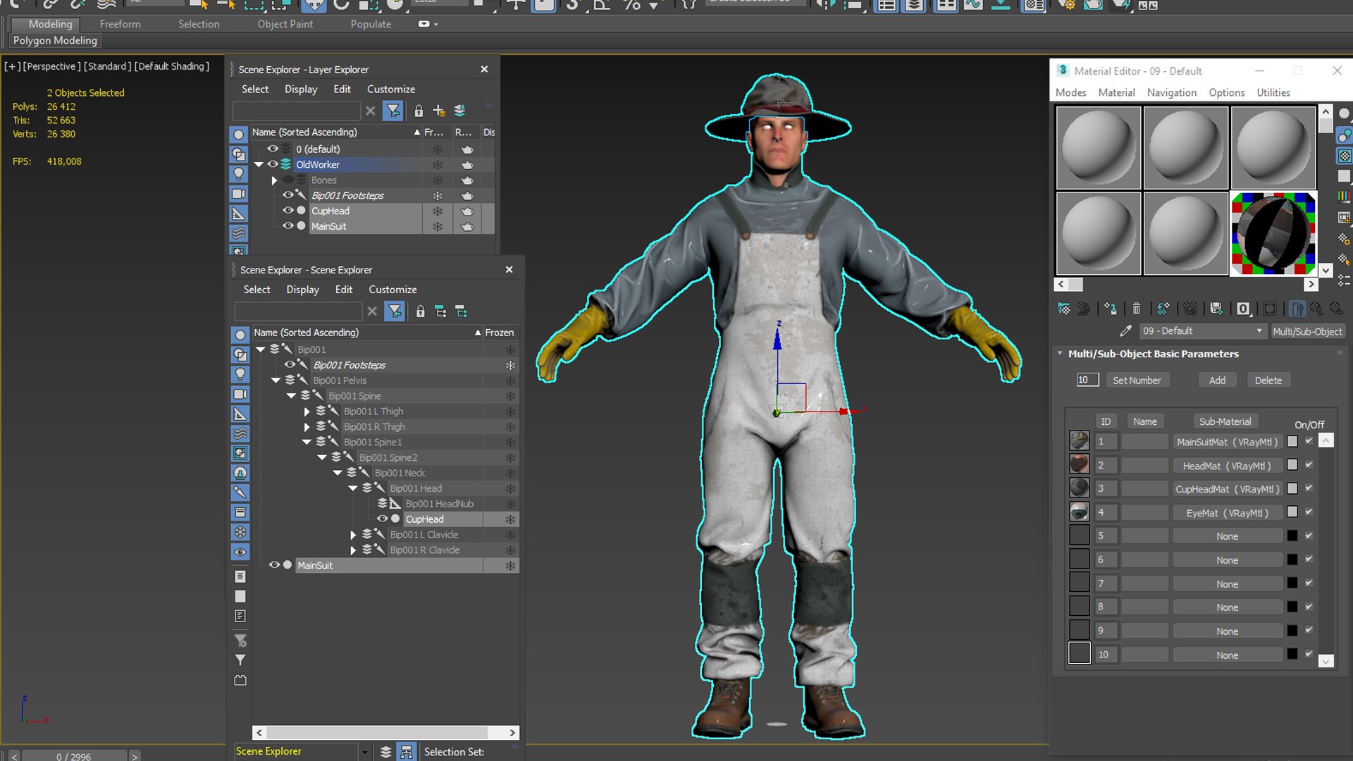Click Material ID Channel icon
Viewport: 1353px width, 761px height.
(1243, 309)
